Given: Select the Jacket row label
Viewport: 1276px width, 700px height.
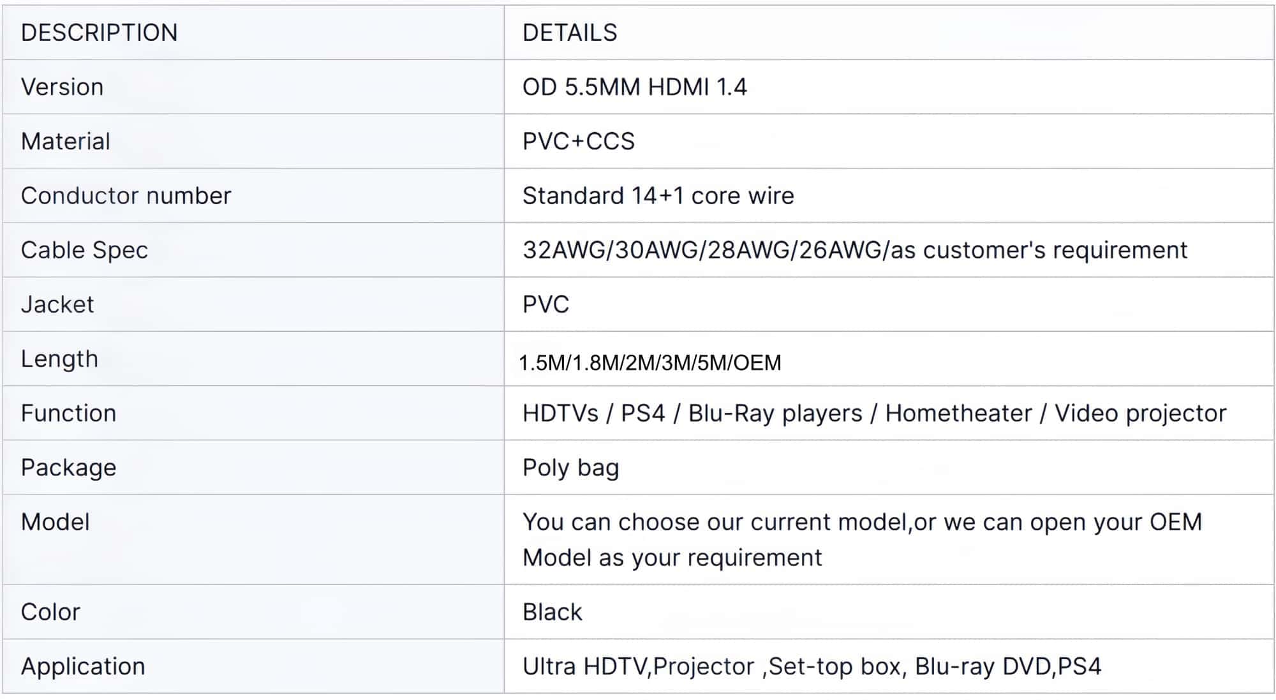Looking at the screenshot, I should click(x=57, y=304).
